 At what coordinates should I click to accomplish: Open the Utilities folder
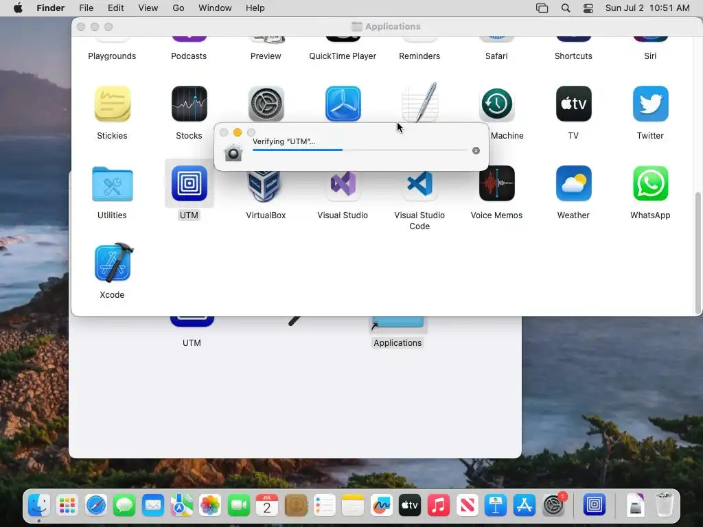pyautogui.click(x=112, y=184)
